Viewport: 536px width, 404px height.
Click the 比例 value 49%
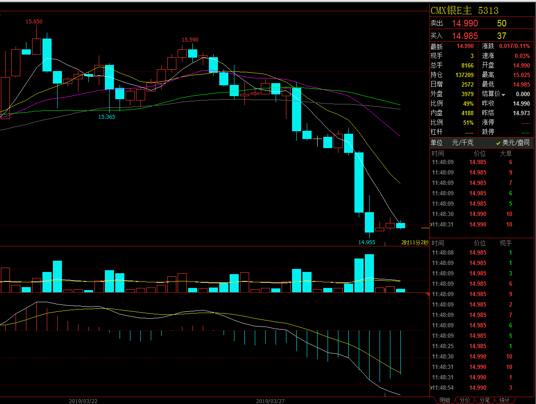tap(468, 103)
